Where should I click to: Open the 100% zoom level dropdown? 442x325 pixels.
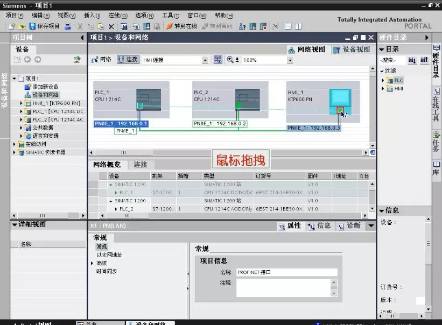pyautogui.click(x=291, y=60)
